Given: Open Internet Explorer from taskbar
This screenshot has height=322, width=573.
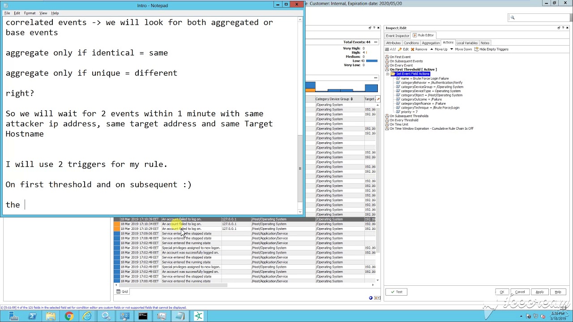Looking at the screenshot, I should point(87,316).
